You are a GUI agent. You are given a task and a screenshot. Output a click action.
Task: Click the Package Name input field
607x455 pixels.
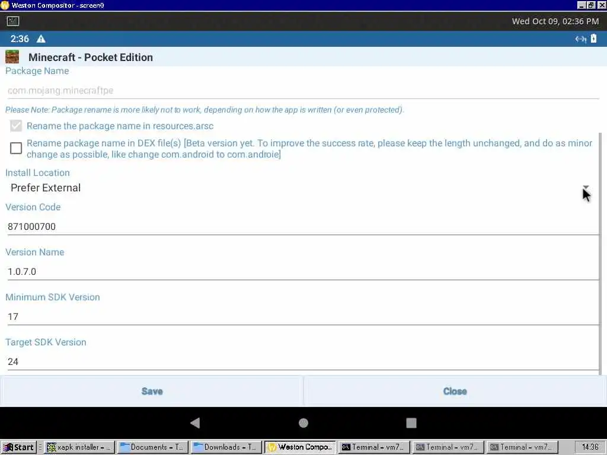(x=302, y=91)
